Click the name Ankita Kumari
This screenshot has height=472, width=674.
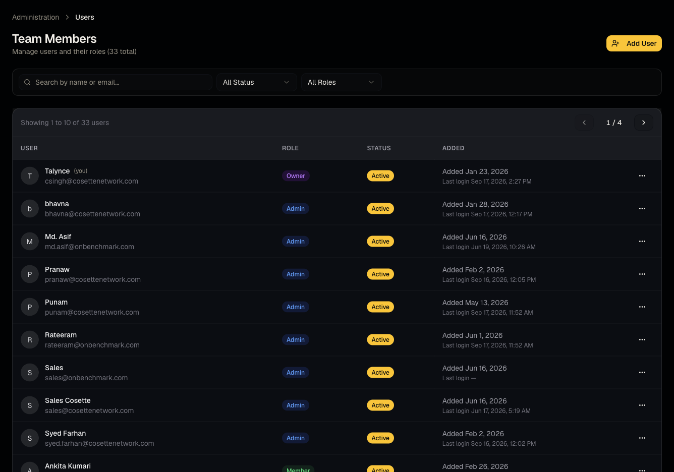click(68, 466)
